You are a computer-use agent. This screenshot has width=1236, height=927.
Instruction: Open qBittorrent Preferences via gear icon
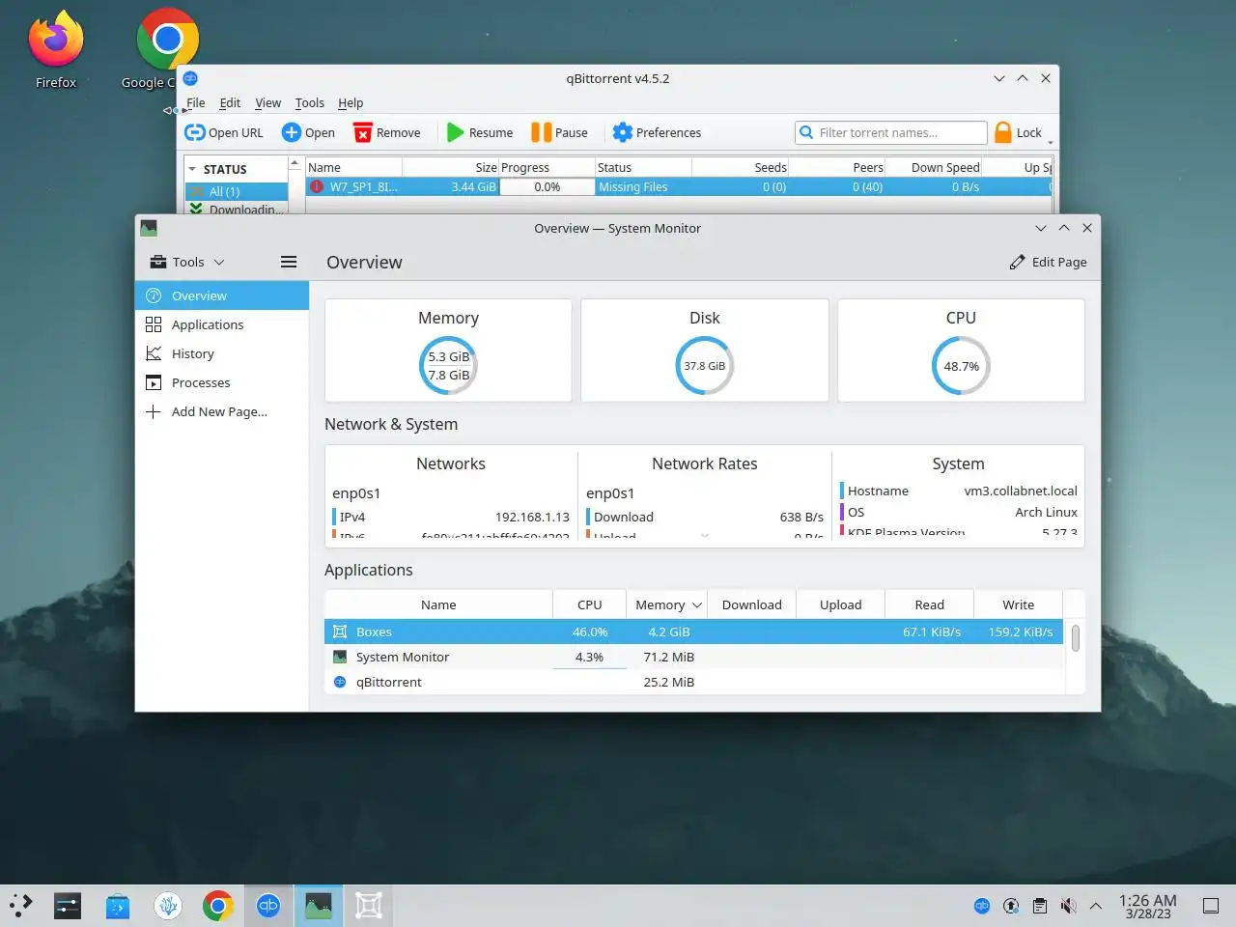(x=623, y=132)
